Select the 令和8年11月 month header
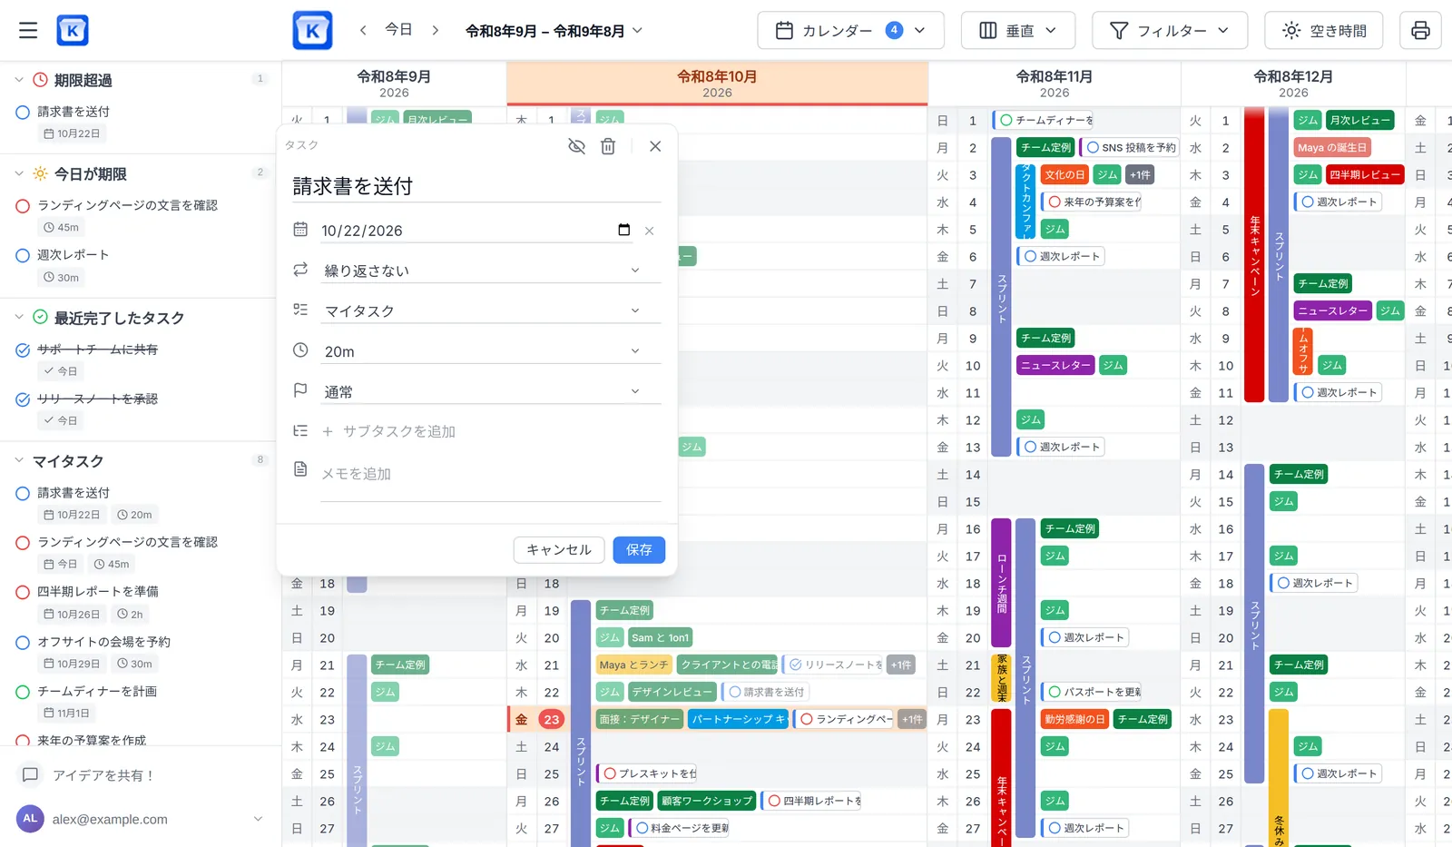 1055,84
